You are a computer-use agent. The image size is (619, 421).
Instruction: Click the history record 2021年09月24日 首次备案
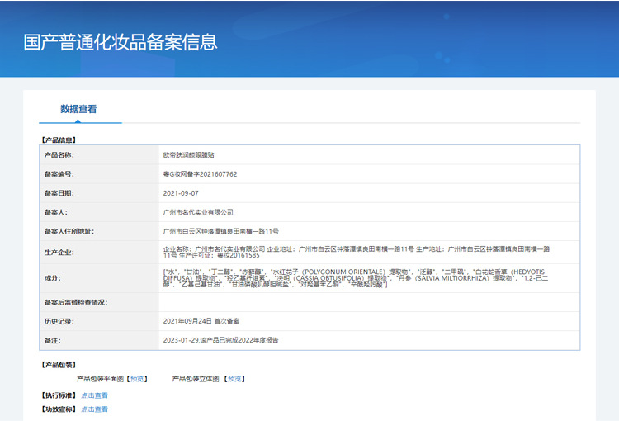point(201,320)
